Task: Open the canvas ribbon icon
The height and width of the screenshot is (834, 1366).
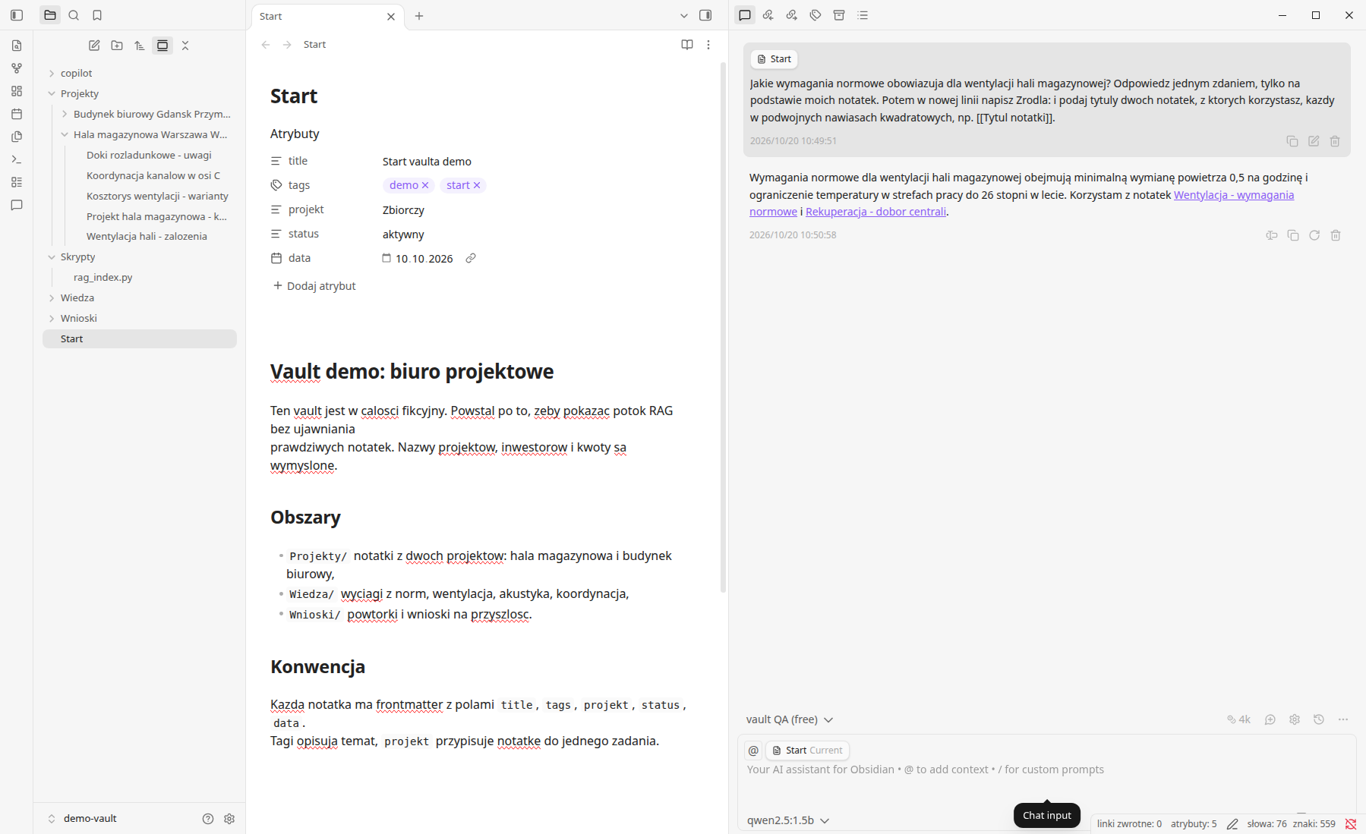Action: tap(17, 91)
